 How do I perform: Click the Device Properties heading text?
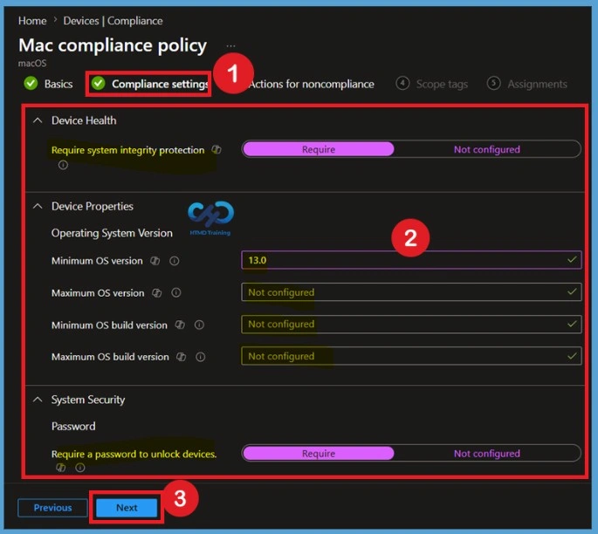click(x=93, y=206)
